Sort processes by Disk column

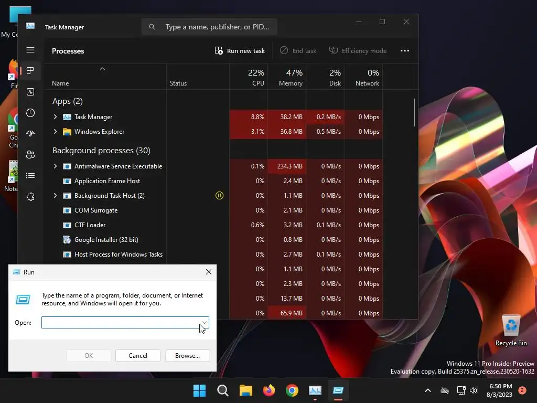click(x=325, y=78)
